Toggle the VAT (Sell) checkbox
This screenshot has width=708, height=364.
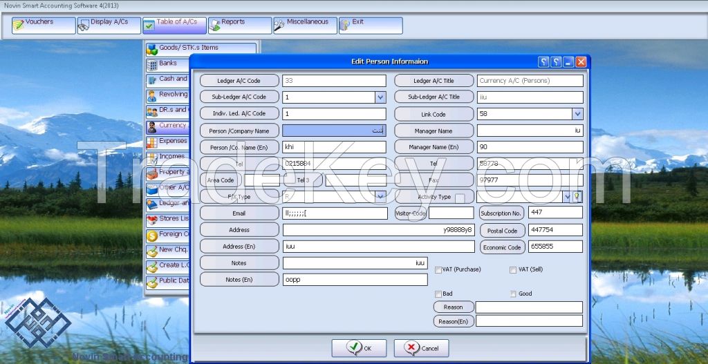[513, 270]
